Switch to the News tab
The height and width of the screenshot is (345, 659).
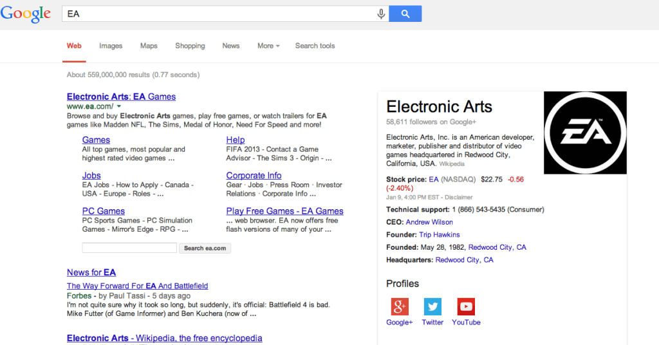pos(231,46)
